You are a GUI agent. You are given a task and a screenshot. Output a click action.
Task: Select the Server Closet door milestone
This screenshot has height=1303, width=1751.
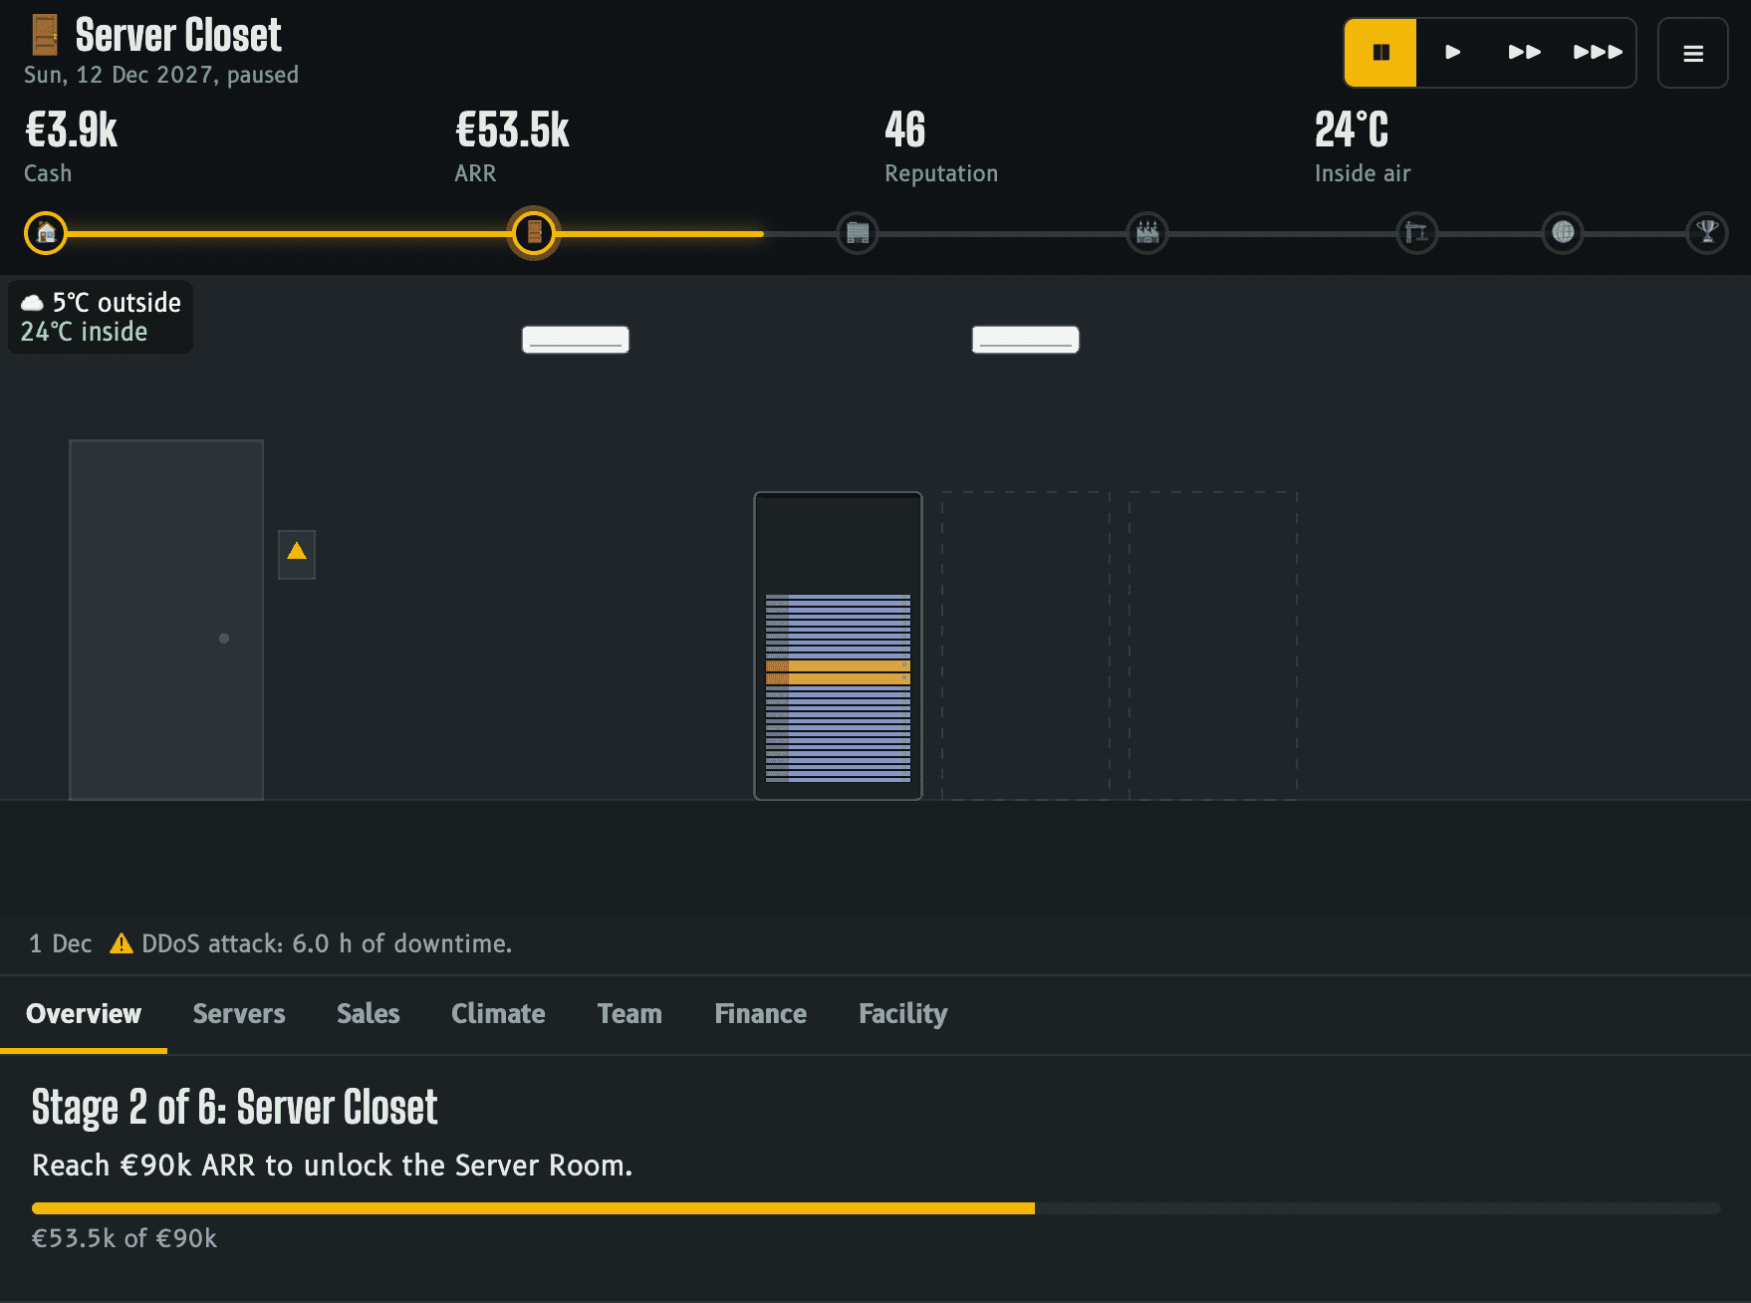(534, 233)
